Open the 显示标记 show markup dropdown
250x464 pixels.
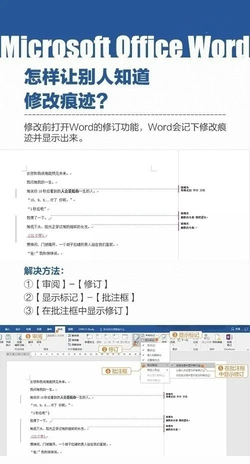click(x=149, y=339)
